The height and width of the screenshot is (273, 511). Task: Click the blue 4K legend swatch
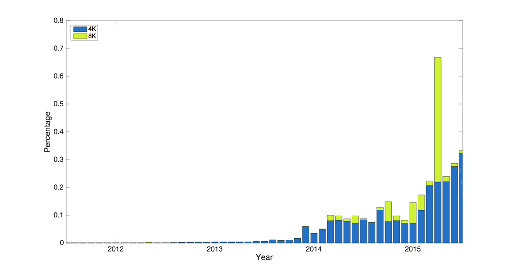[x=80, y=29]
